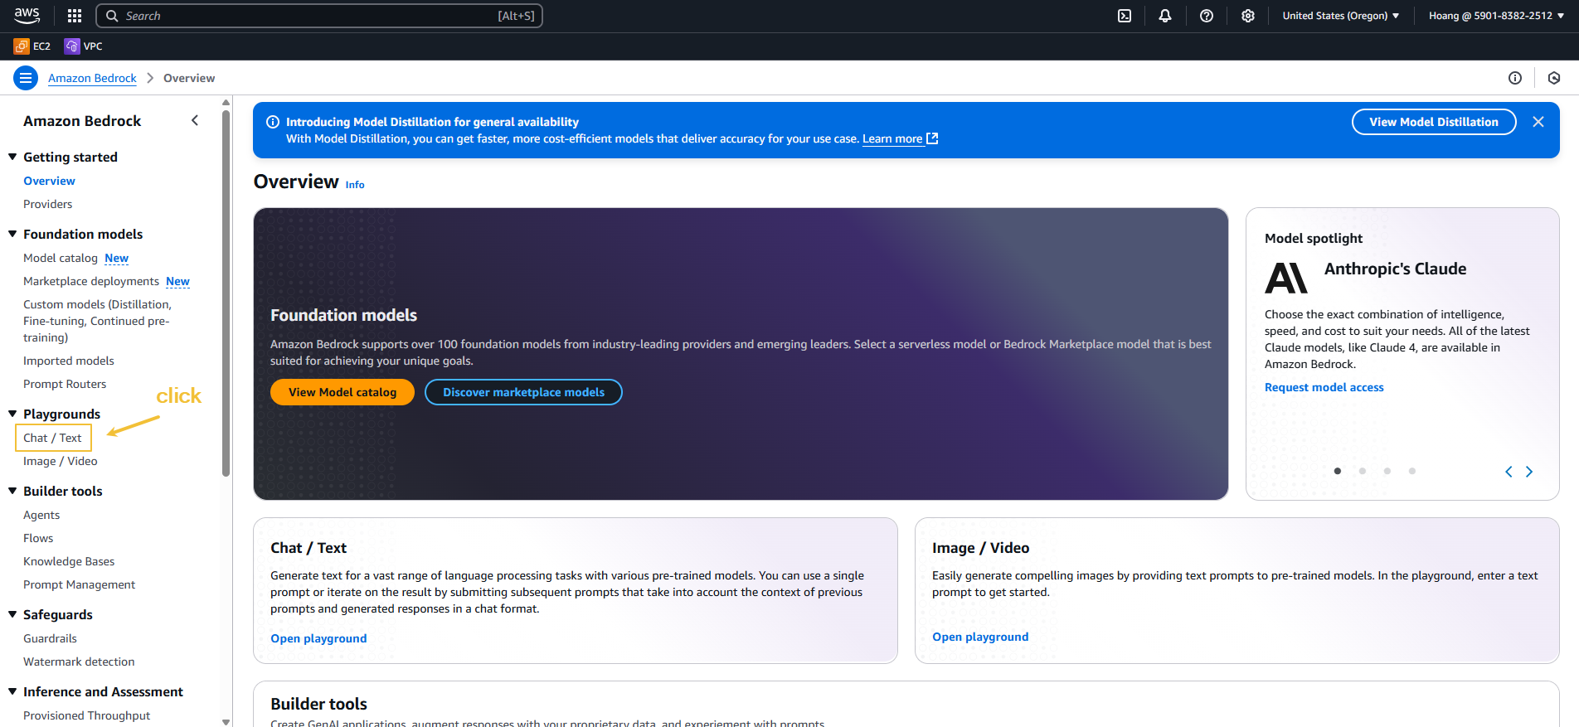1579x727 pixels.
Task: Open playground link in Chat / Text card
Action: pos(318,638)
